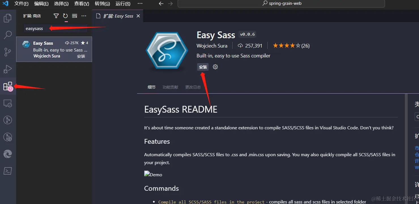Click the Features heading in the README
Image resolution: width=419 pixels, height=204 pixels.
157,141
